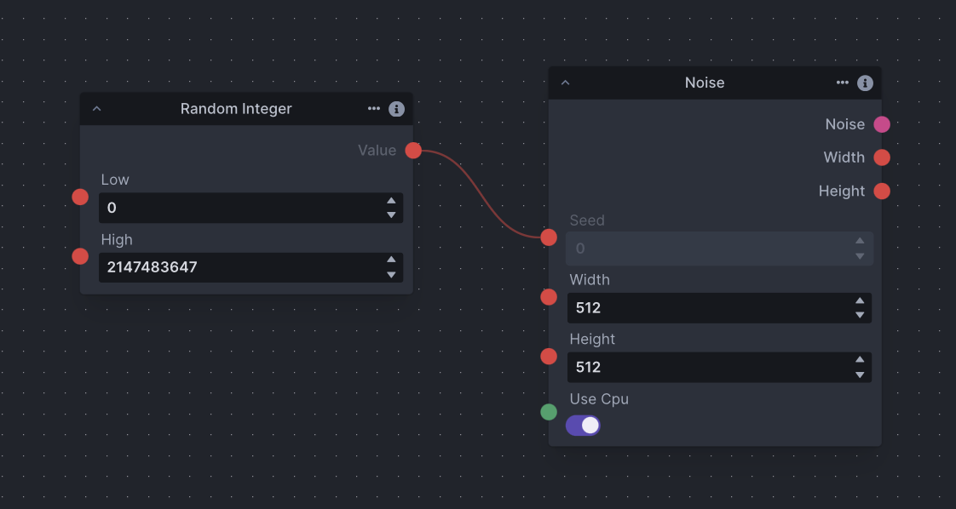Click the green Use Cpu input connector
This screenshot has height=509, width=956.
(x=549, y=412)
